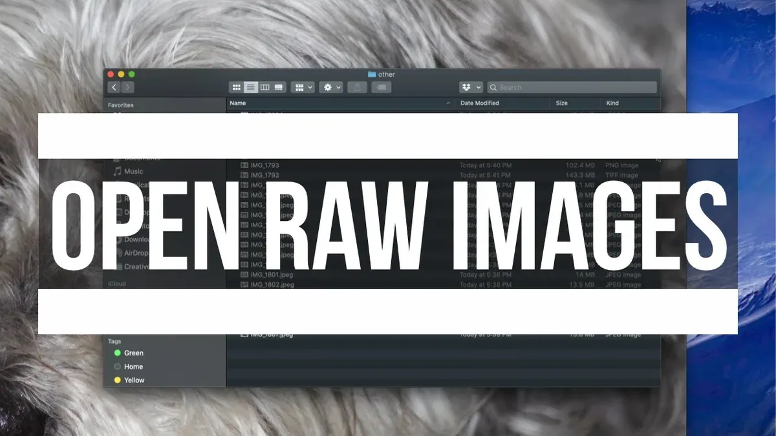Click the yellow tag color dot

pos(117,380)
